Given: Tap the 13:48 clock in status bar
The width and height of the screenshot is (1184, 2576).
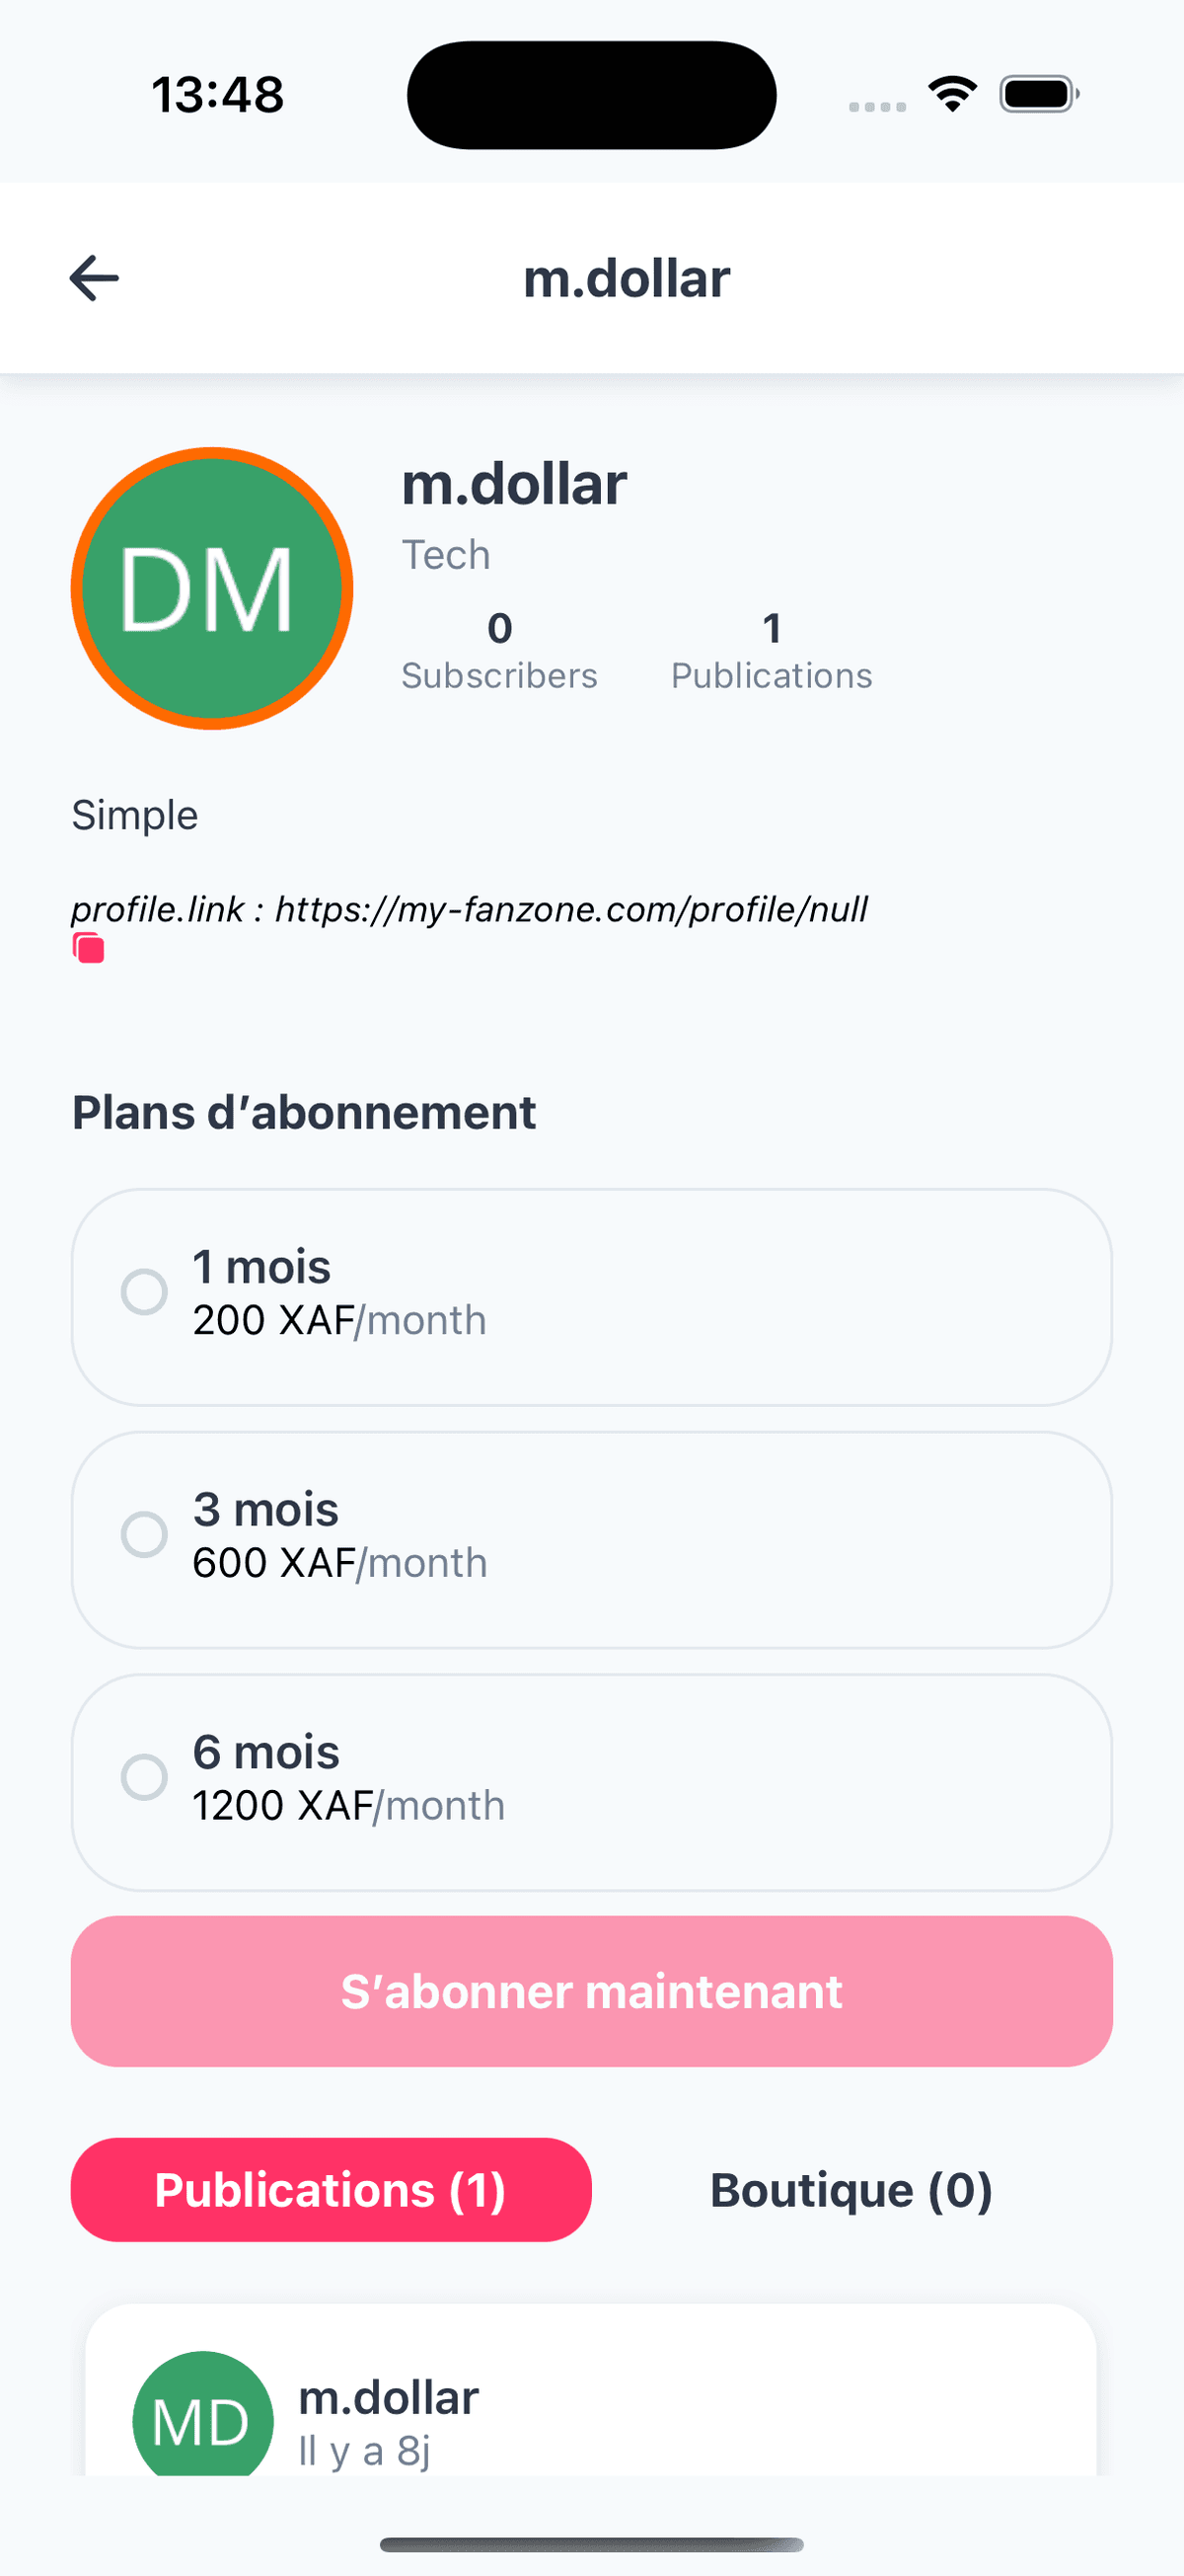Looking at the screenshot, I should pyautogui.click(x=218, y=95).
